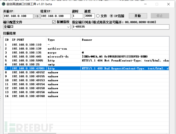176x134 pixels.
Task: Select the row 192.168.0.108:49152
Action: [x=87, y=72]
